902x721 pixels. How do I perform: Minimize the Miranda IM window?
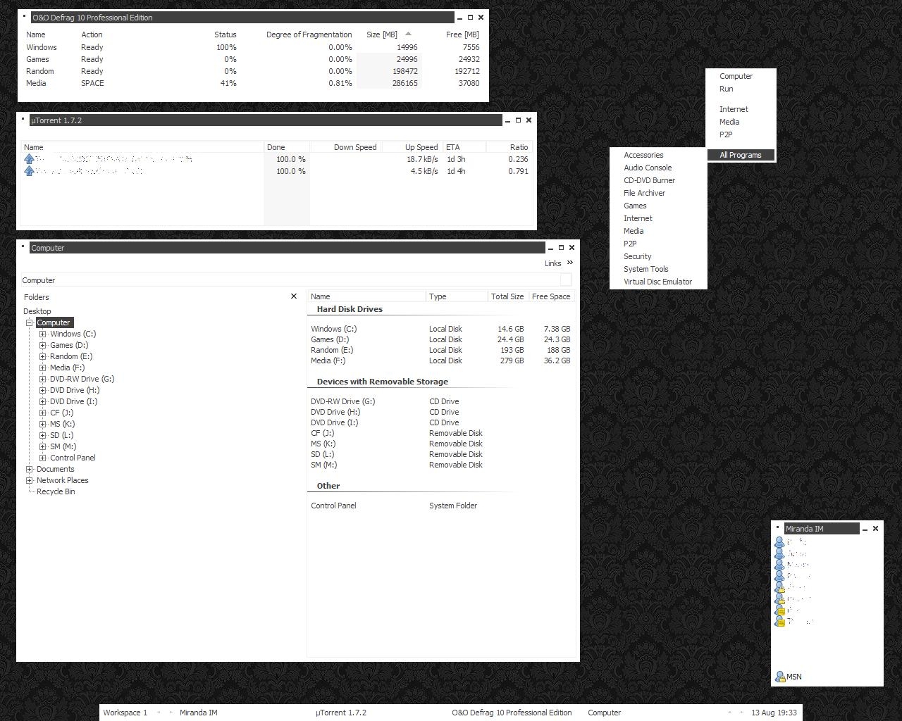[865, 529]
